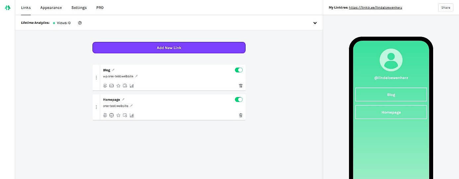Turn off the Homepage link toggle
459x179 pixels.
pos(239,99)
